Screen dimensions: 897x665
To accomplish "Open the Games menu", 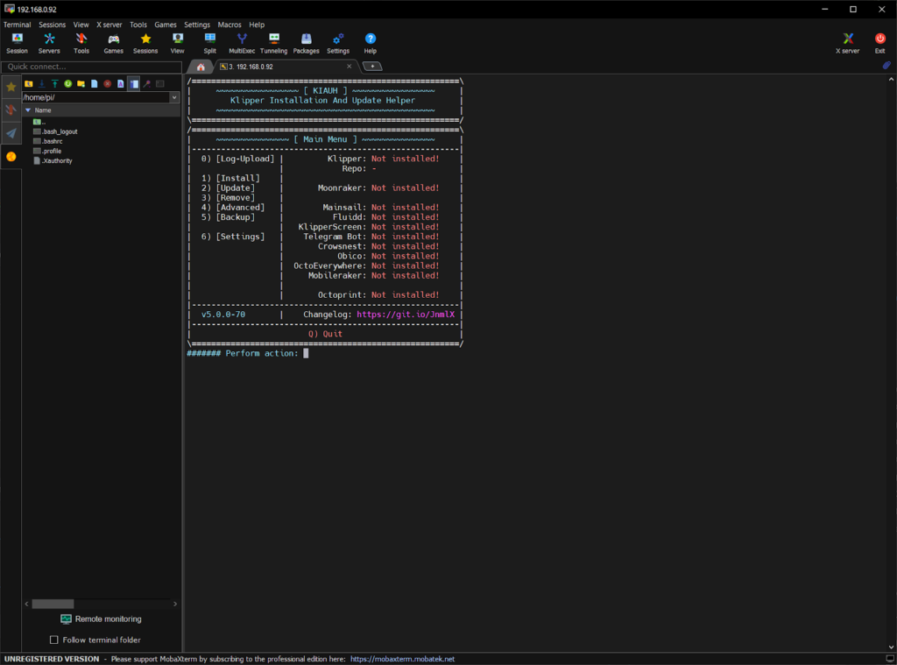I will tap(166, 25).
